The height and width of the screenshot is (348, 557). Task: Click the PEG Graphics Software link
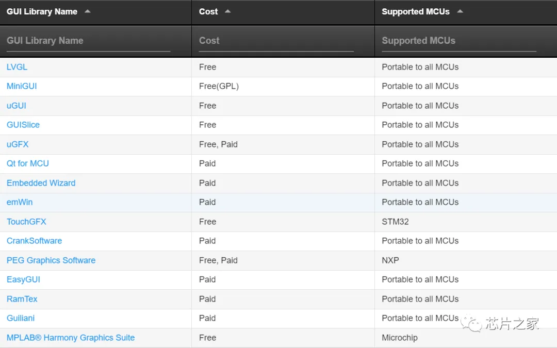point(51,260)
